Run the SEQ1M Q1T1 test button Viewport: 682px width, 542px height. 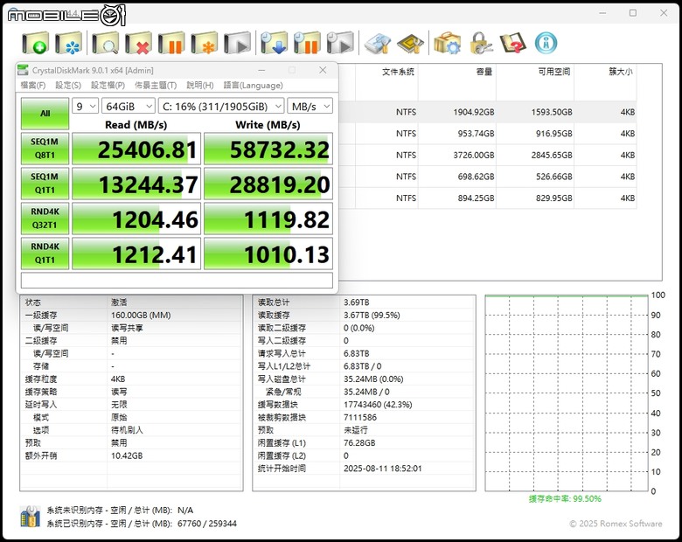pos(45,183)
